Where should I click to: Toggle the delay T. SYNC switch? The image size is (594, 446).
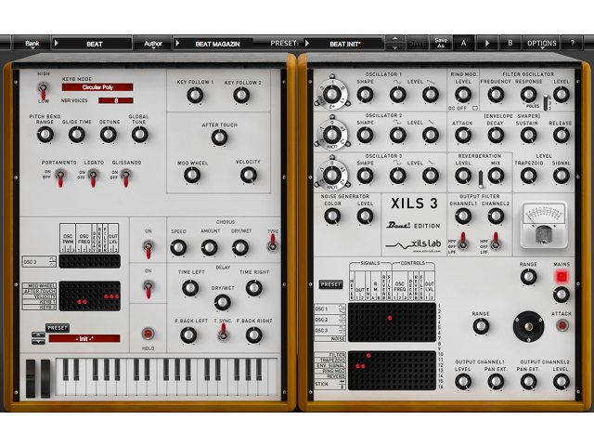pyautogui.click(x=223, y=334)
